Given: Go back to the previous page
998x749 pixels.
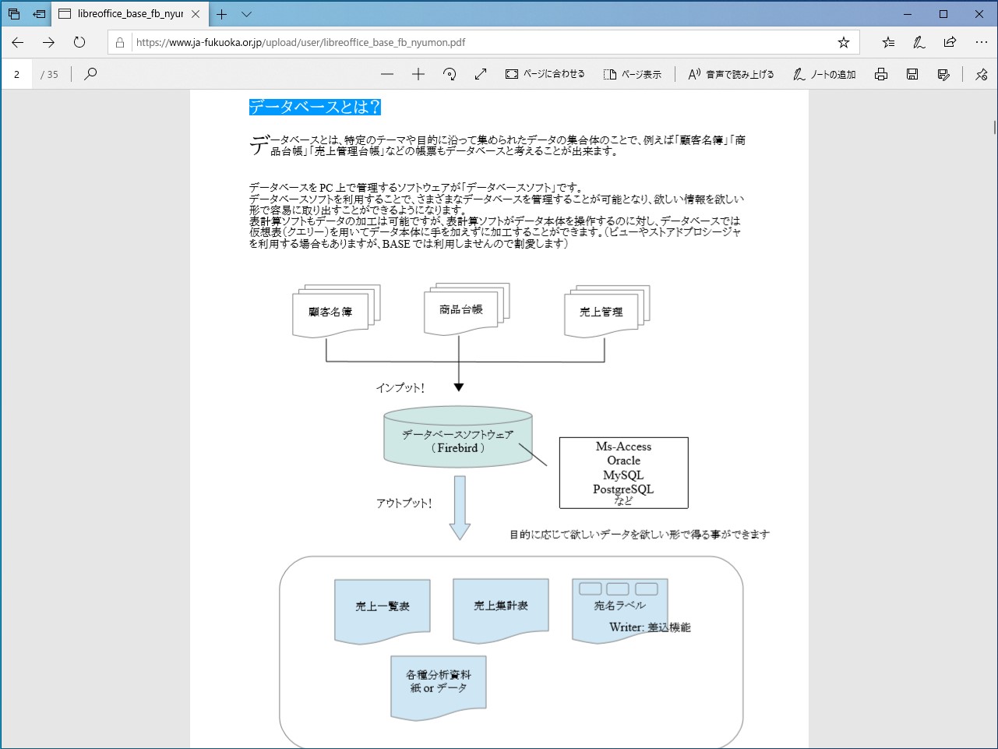Looking at the screenshot, I should 17,43.
